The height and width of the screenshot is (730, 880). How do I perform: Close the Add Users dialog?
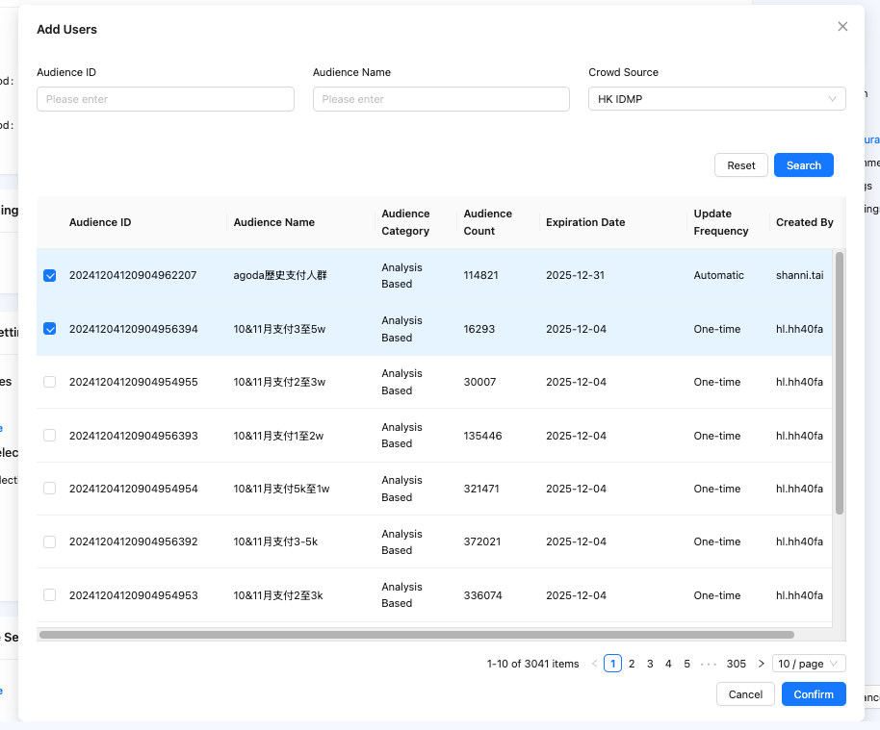click(x=842, y=27)
